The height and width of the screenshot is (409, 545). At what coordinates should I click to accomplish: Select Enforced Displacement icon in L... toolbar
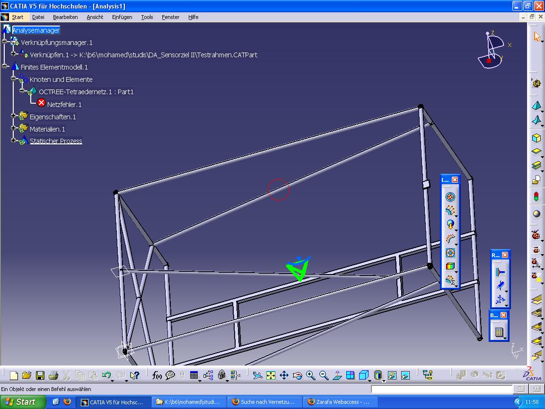(x=450, y=252)
